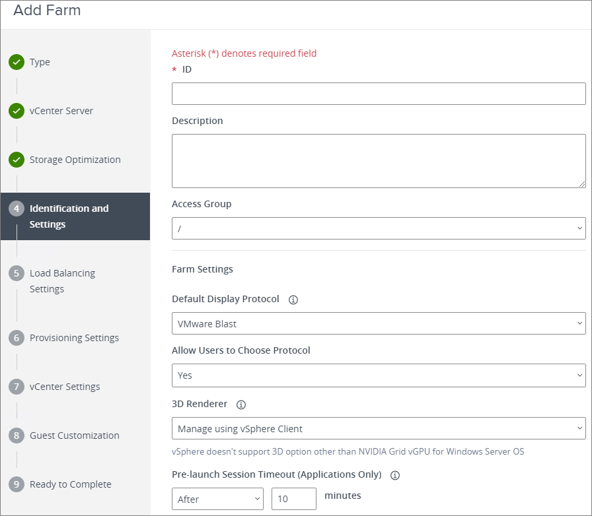Click the step 9 number circle icon
This screenshot has width=592, height=516.
[x=17, y=484]
